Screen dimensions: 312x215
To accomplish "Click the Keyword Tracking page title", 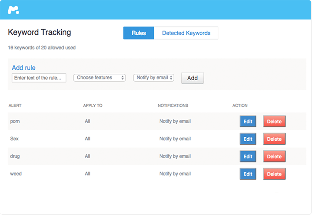I will click(x=40, y=33).
